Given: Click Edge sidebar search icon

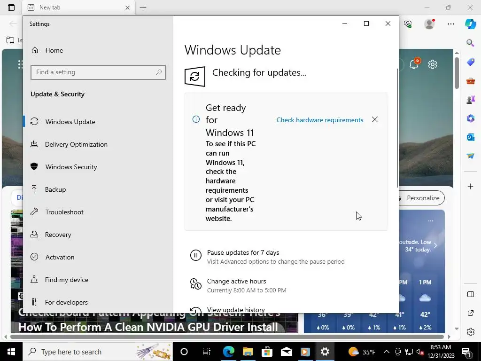Looking at the screenshot, I should (470, 43).
